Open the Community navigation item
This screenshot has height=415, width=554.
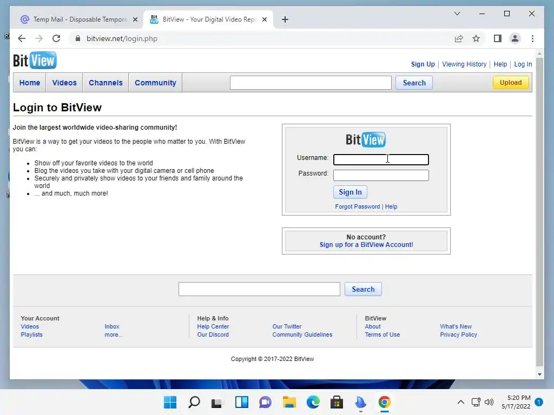[x=155, y=83]
